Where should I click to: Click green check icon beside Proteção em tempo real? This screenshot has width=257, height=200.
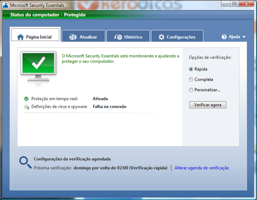pos(26,99)
